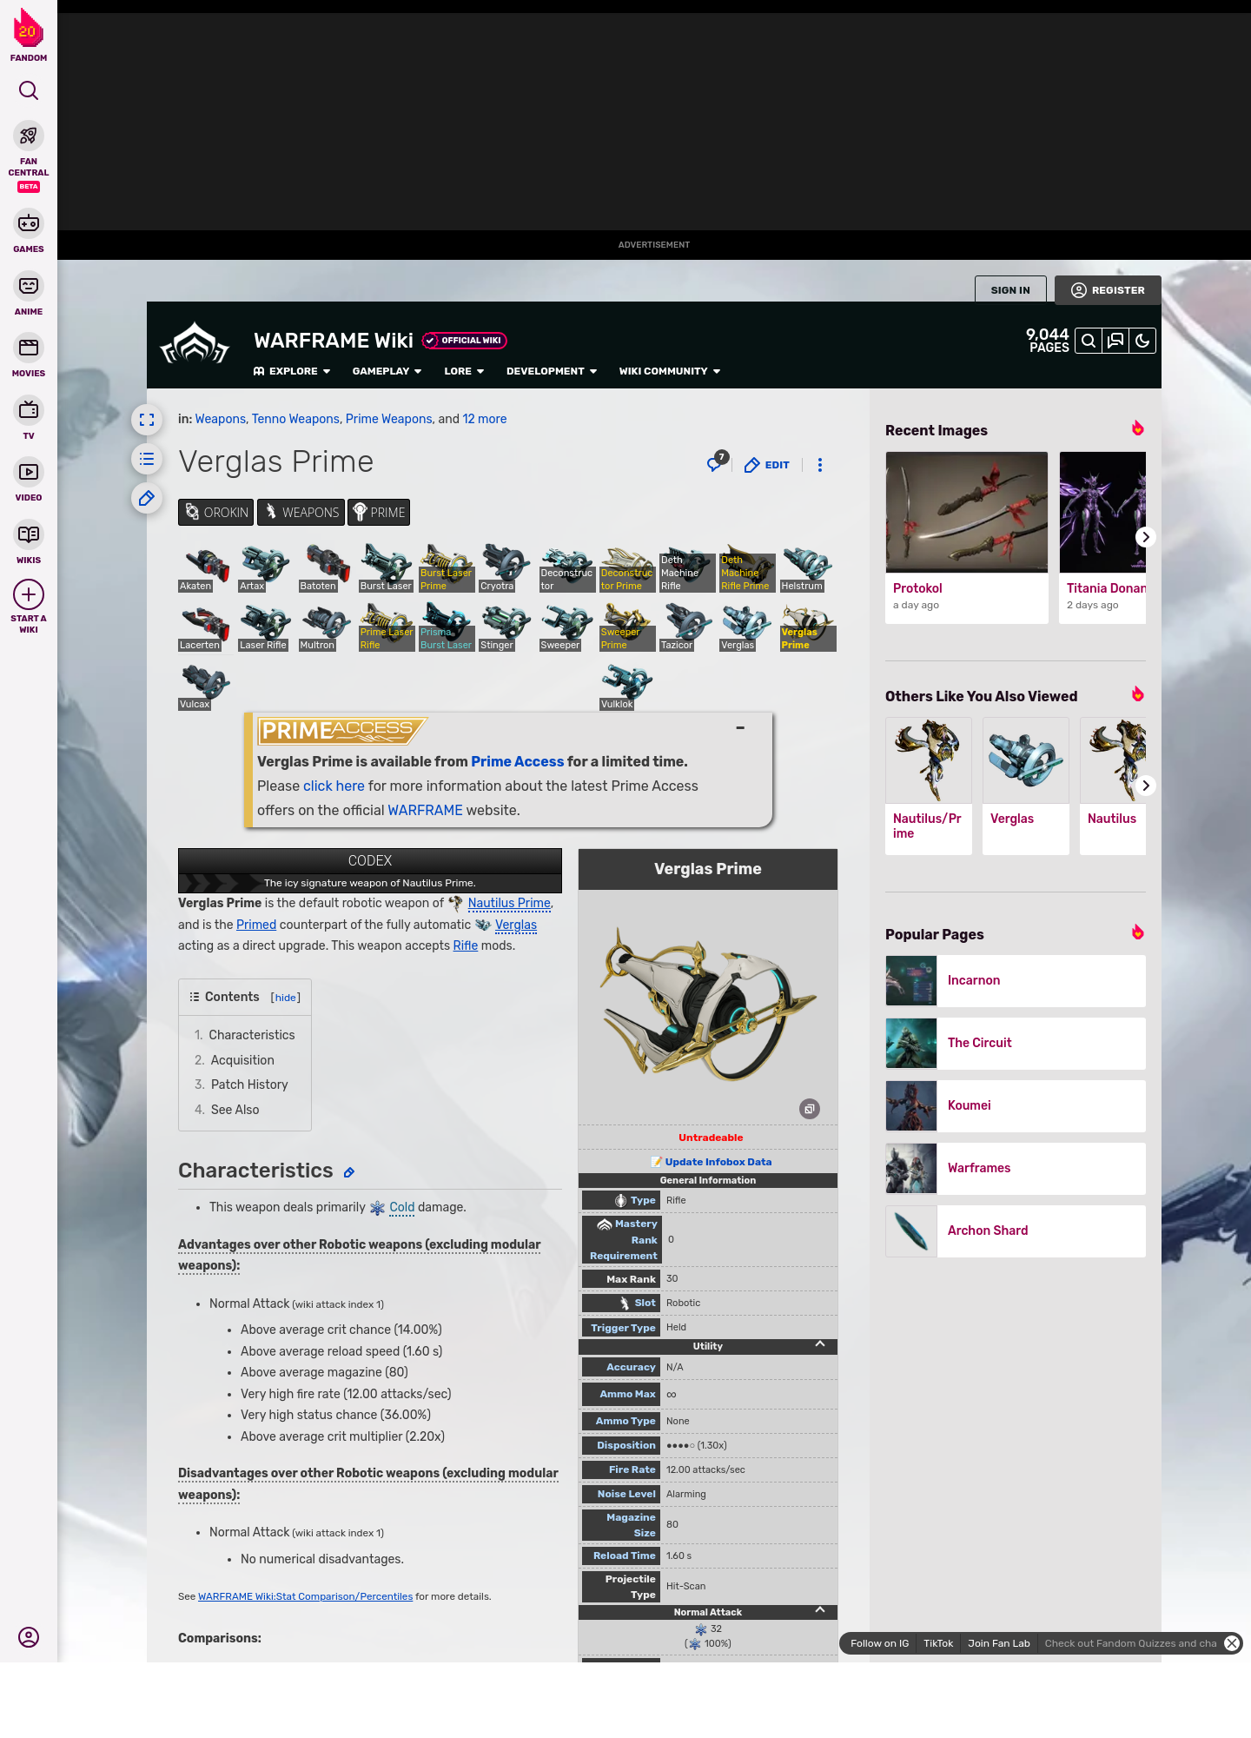Click the floating pencil edit icon
1251x1738 pixels.
147,498
